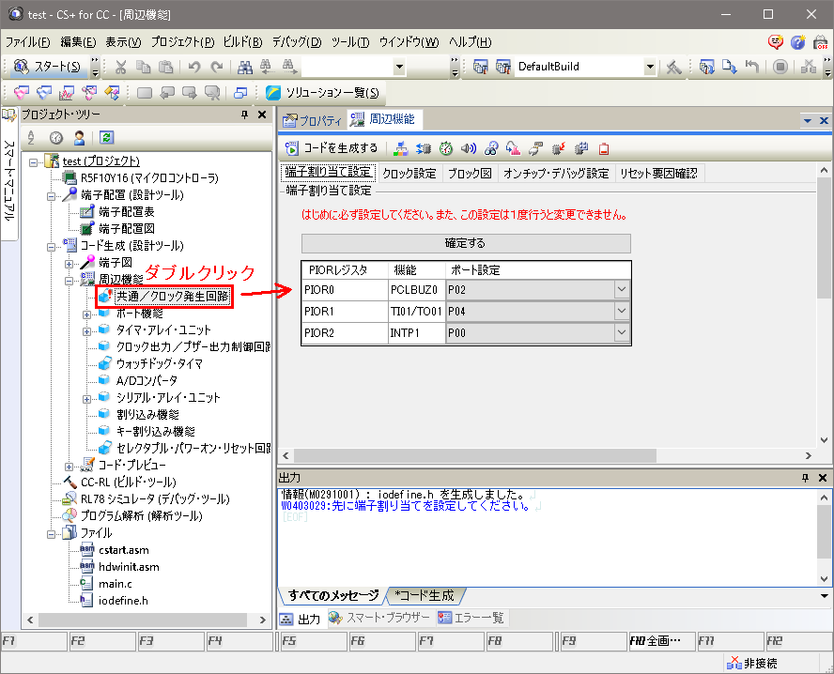
Task: Click the interrupt chip with red arrow icon
Action: [559, 149]
